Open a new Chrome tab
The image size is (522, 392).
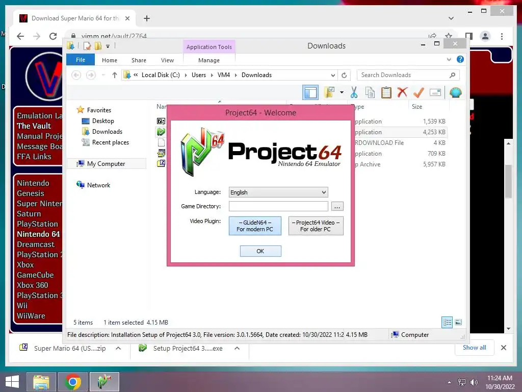[147, 18]
